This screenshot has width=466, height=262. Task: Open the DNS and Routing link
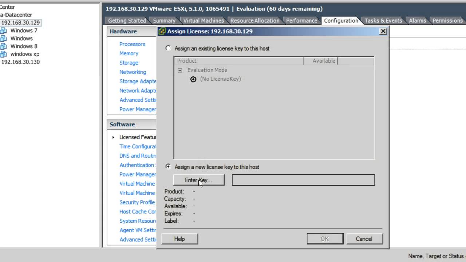point(138,156)
